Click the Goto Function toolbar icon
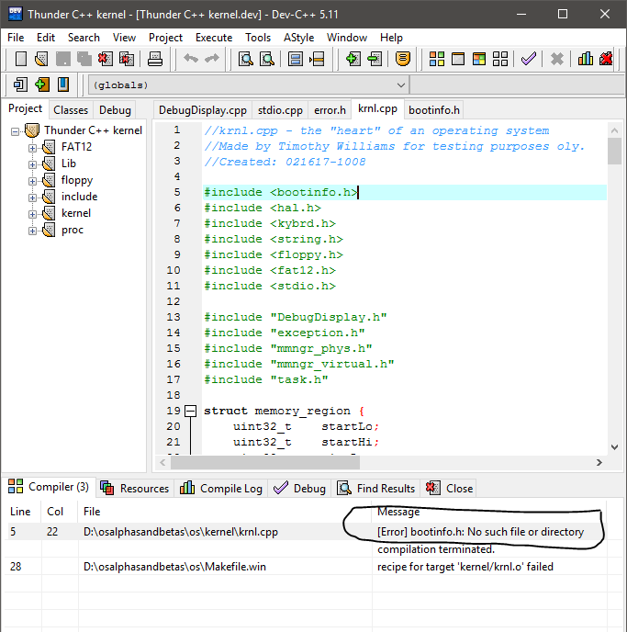The height and width of the screenshot is (632, 627). click(x=296, y=59)
